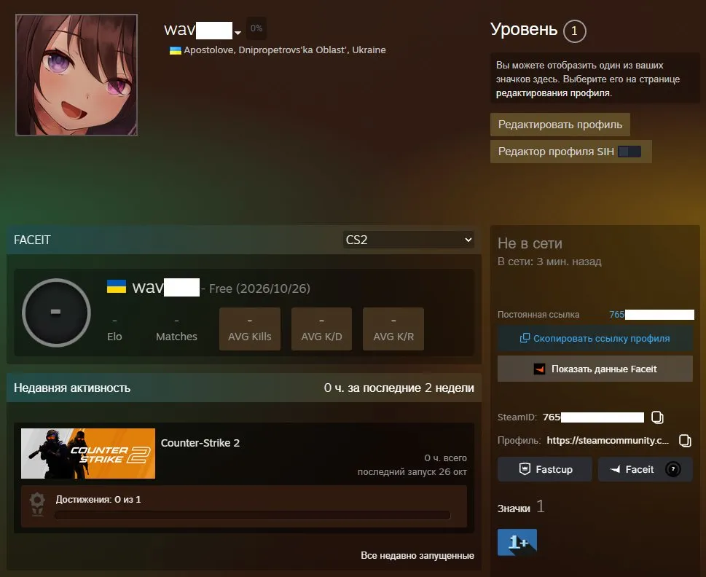This screenshot has height=577, width=706.
Task: Click Скопировать ссылку профиля button
Action: pyautogui.click(x=595, y=339)
